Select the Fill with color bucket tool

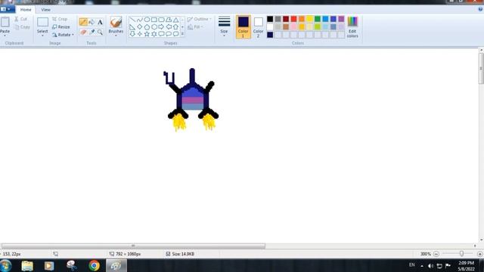click(92, 22)
